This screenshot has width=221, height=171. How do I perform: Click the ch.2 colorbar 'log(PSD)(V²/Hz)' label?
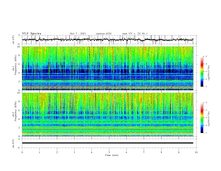pos(209,119)
